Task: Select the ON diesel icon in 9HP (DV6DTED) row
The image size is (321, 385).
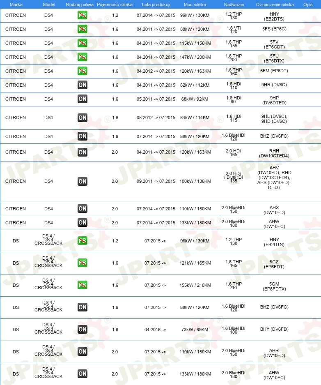Action: (x=83, y=99)
